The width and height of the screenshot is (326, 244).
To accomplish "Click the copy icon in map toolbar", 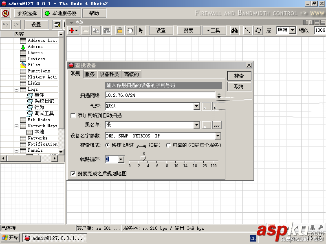I will (96, 30).
